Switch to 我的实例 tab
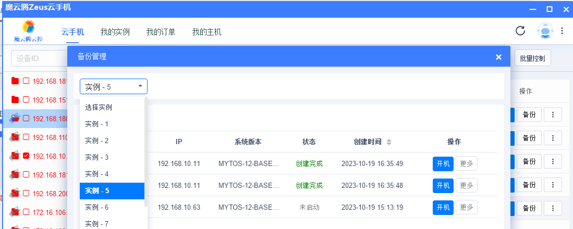 click(x=115, y=32)
